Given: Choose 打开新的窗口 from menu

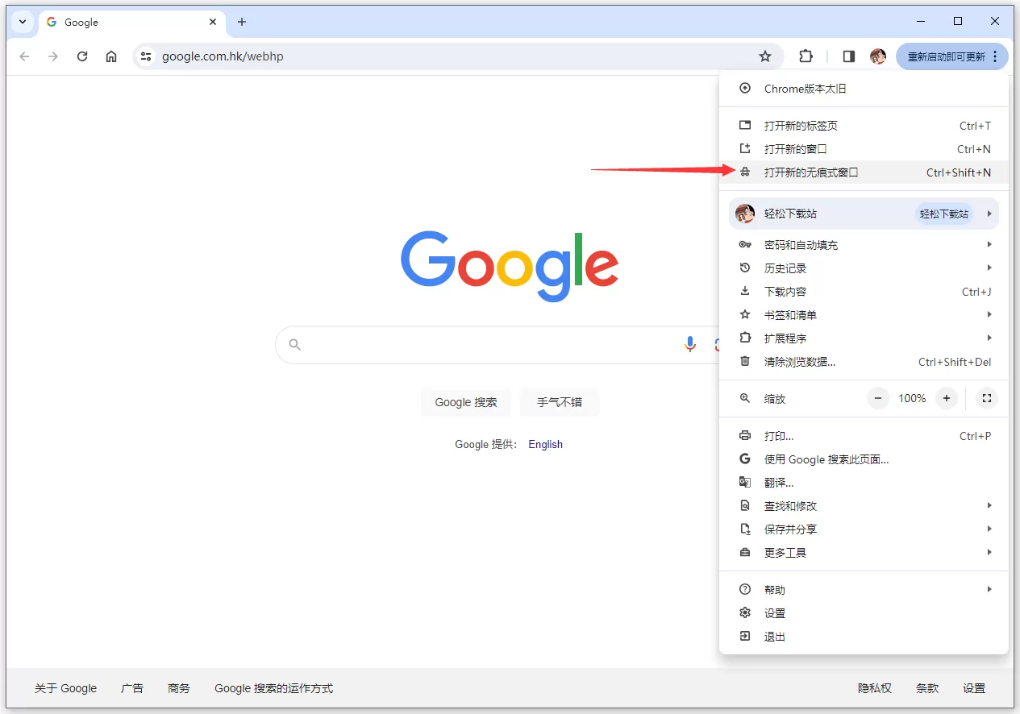Looking at the screenshot, I should coord(864,149).
